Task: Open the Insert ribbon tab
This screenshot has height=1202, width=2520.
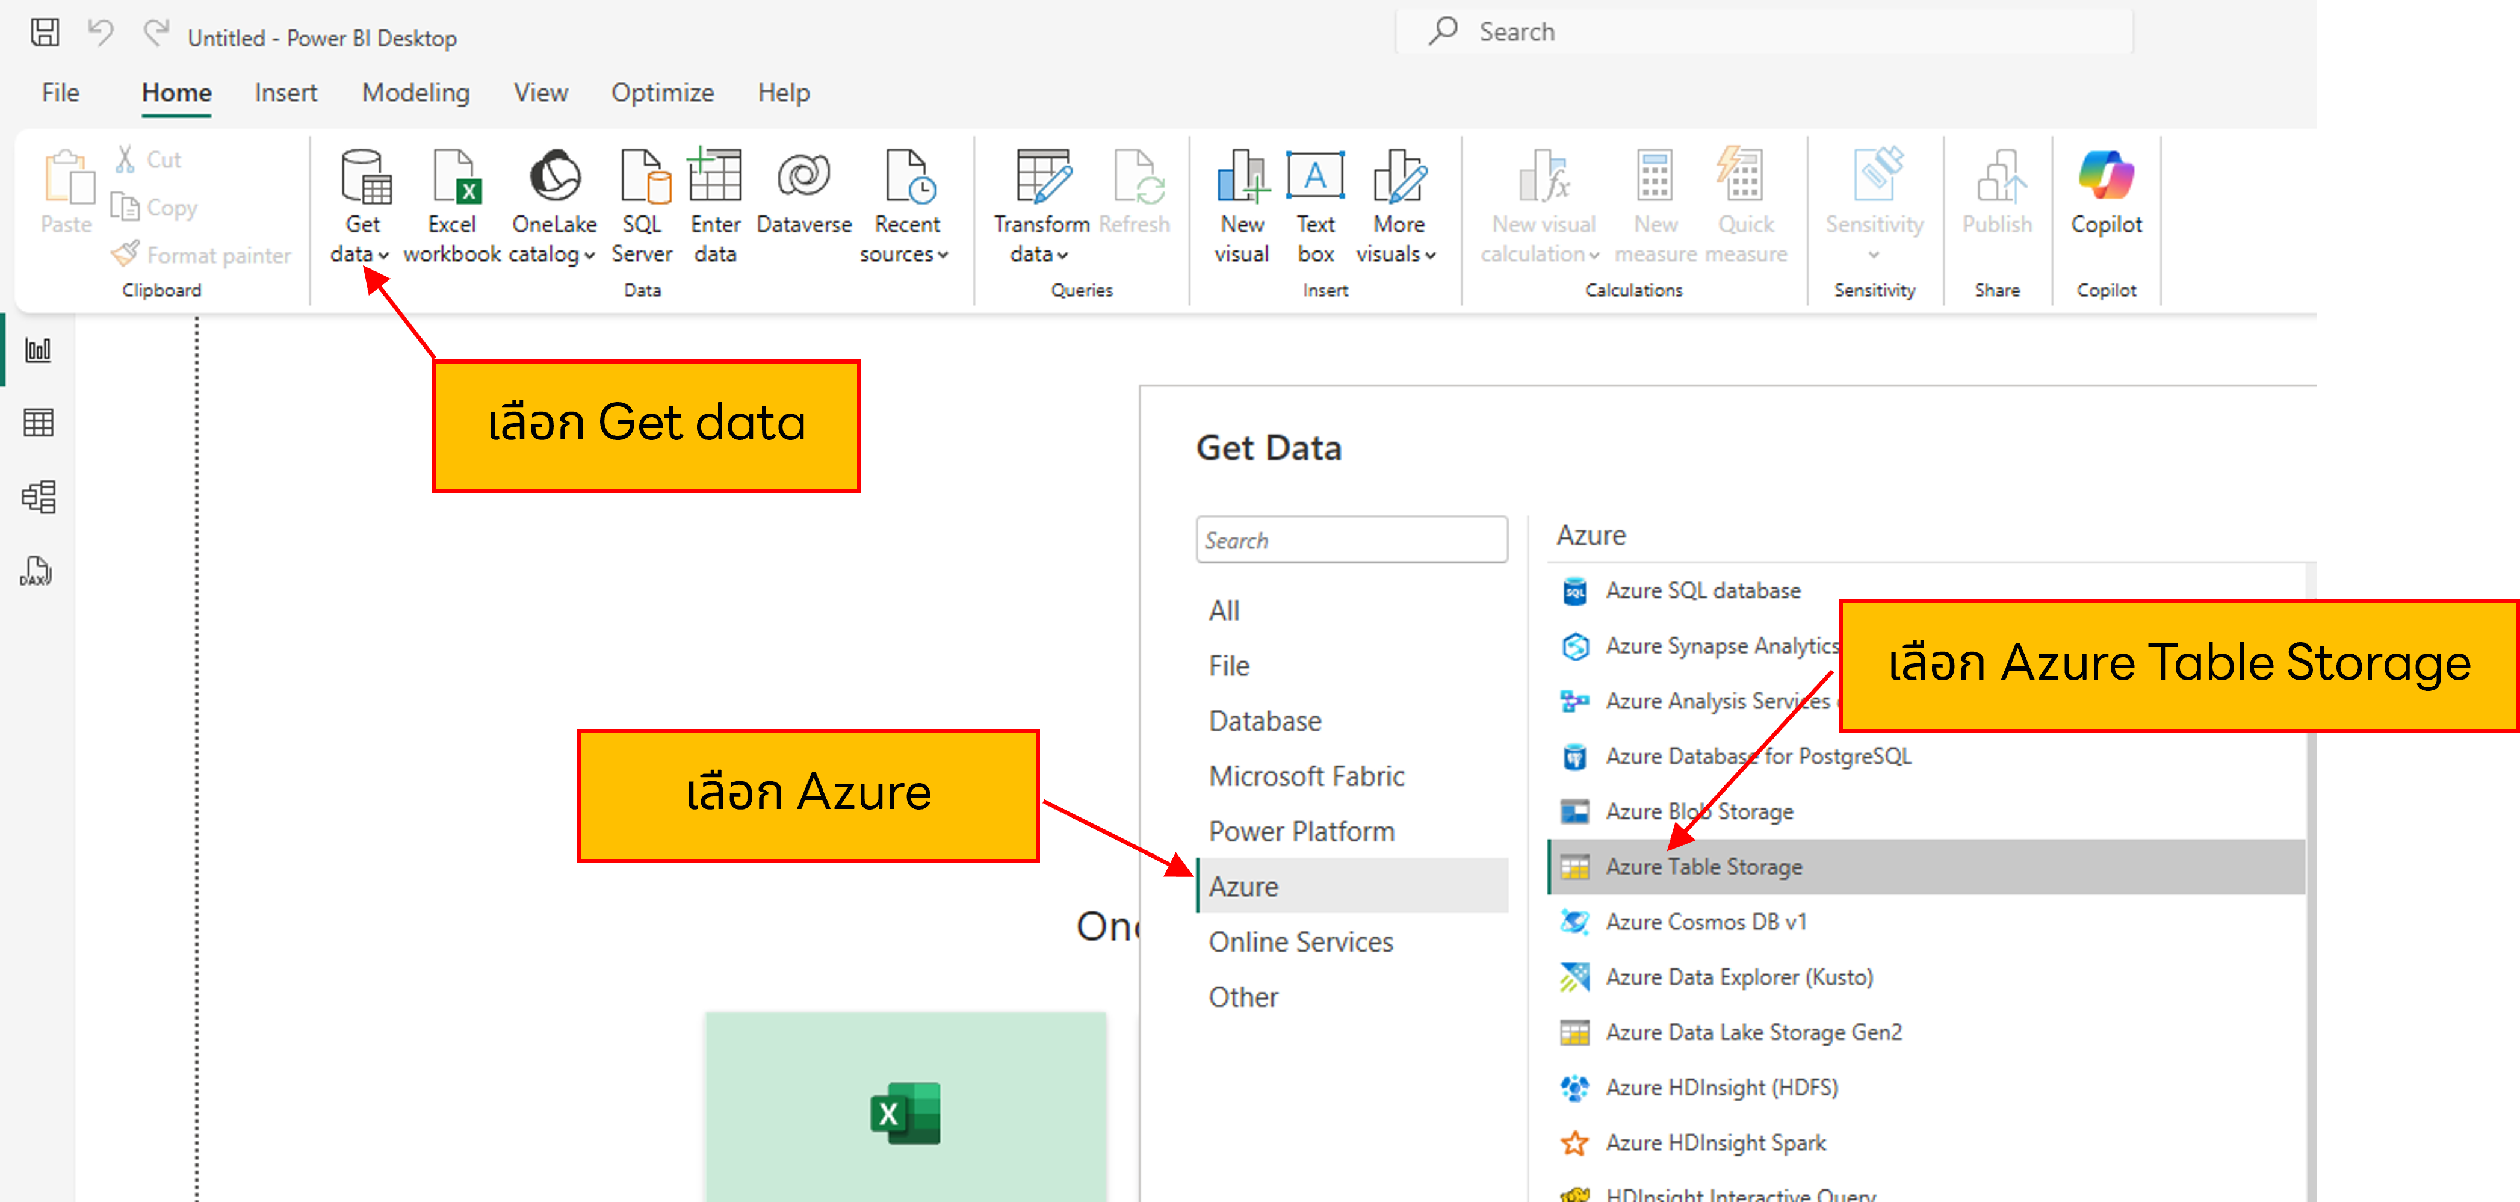Action: point(286,92)
